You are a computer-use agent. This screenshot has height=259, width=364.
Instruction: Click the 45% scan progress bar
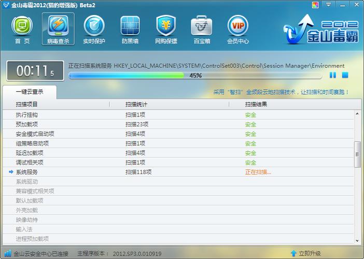tap(195, 75)
